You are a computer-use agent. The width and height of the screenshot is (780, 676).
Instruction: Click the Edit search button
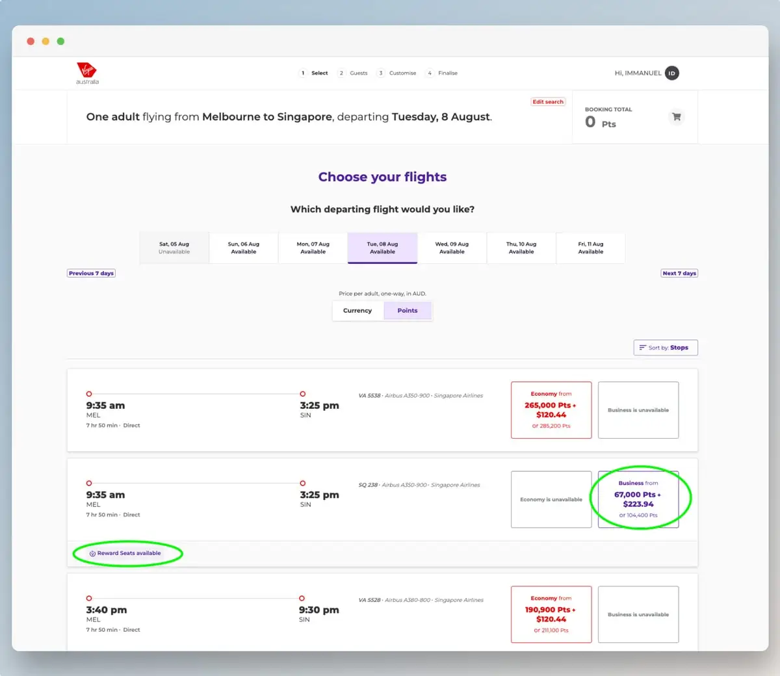click(x=548, y=101)
